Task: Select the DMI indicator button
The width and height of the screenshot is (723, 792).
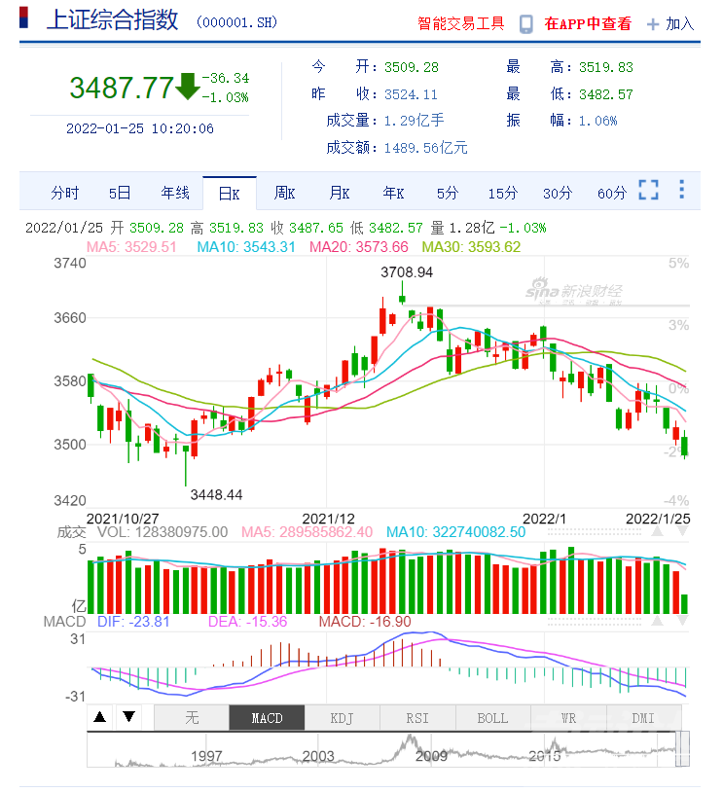Action: 642,718
